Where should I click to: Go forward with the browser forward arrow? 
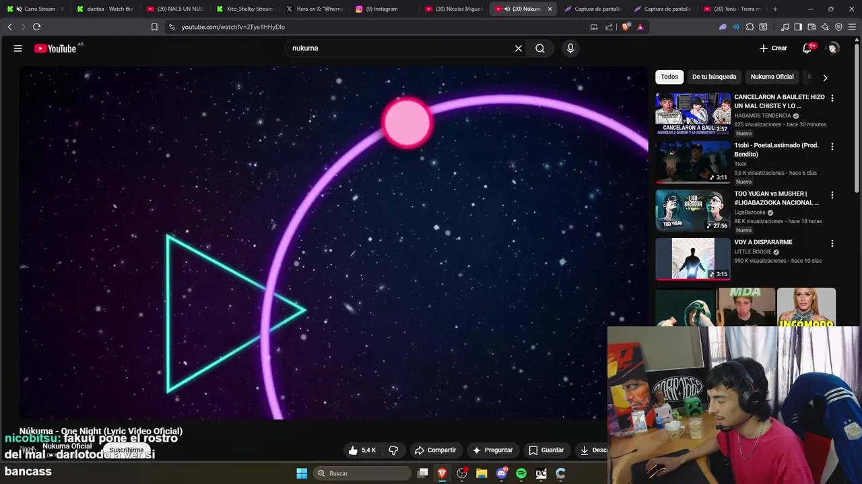tap(23, 27)
